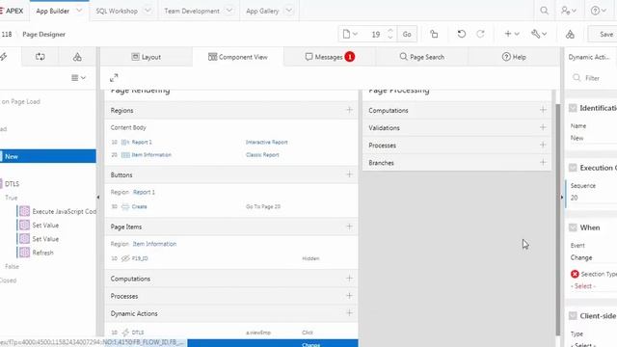Open the App Gallery dropdown arrow
617x347 pixels.
(289, 11)
